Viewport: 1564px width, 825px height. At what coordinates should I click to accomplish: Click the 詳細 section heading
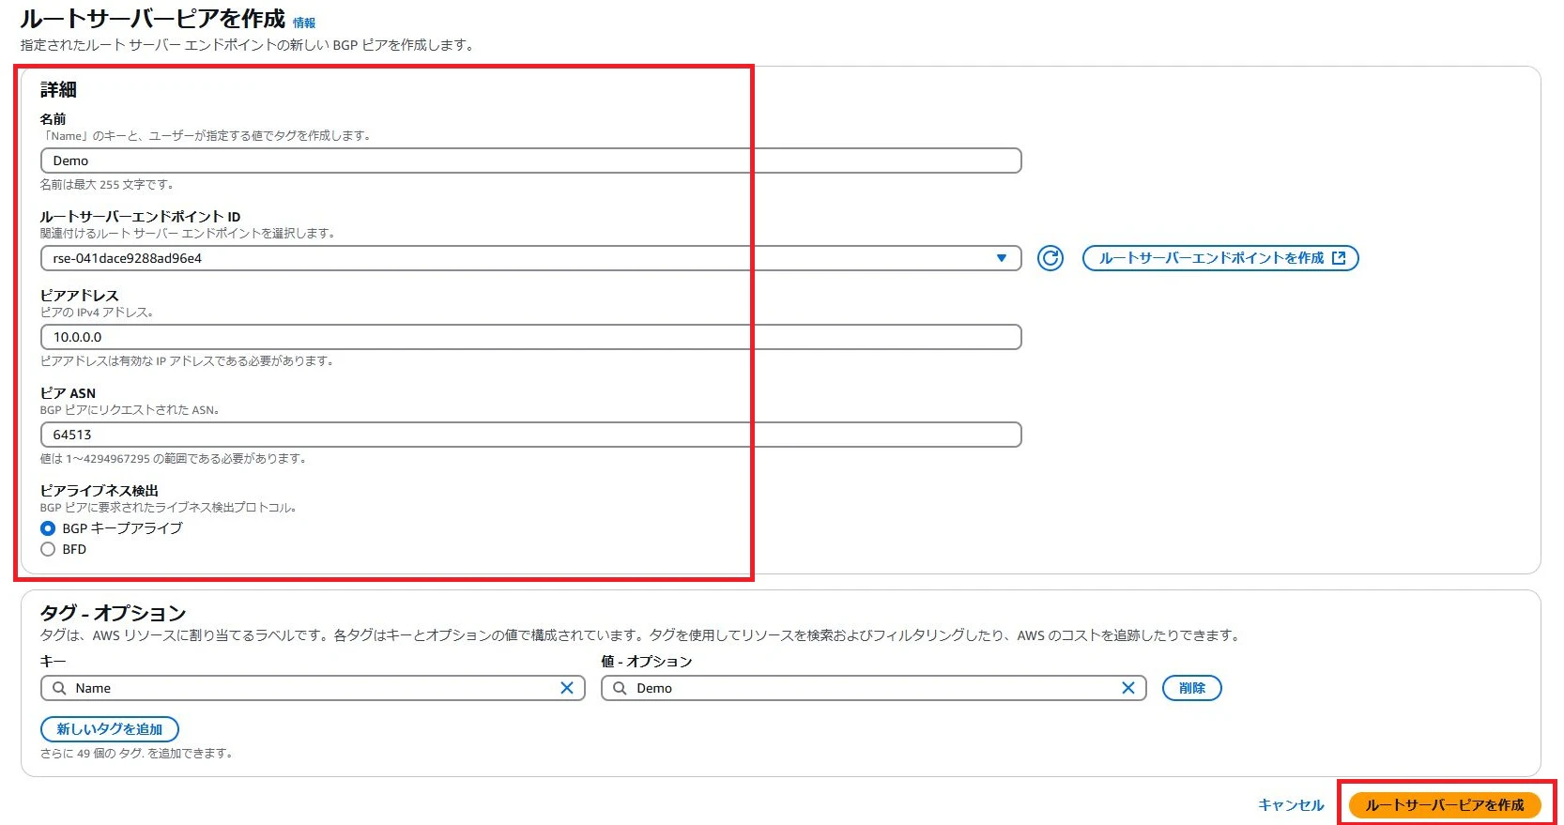pos(58,90)
